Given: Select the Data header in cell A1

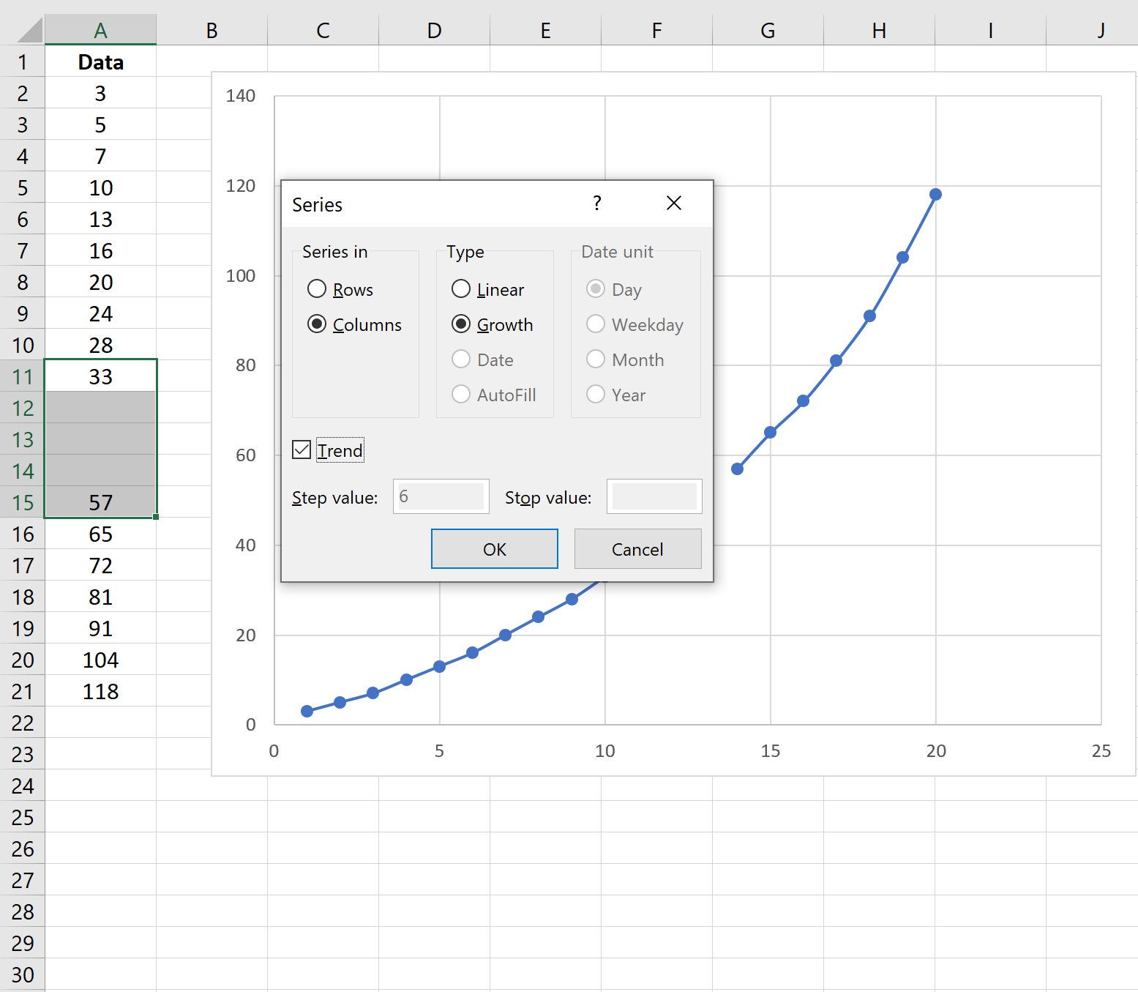Looking at the screenshot, I should [x=100, y=62].
